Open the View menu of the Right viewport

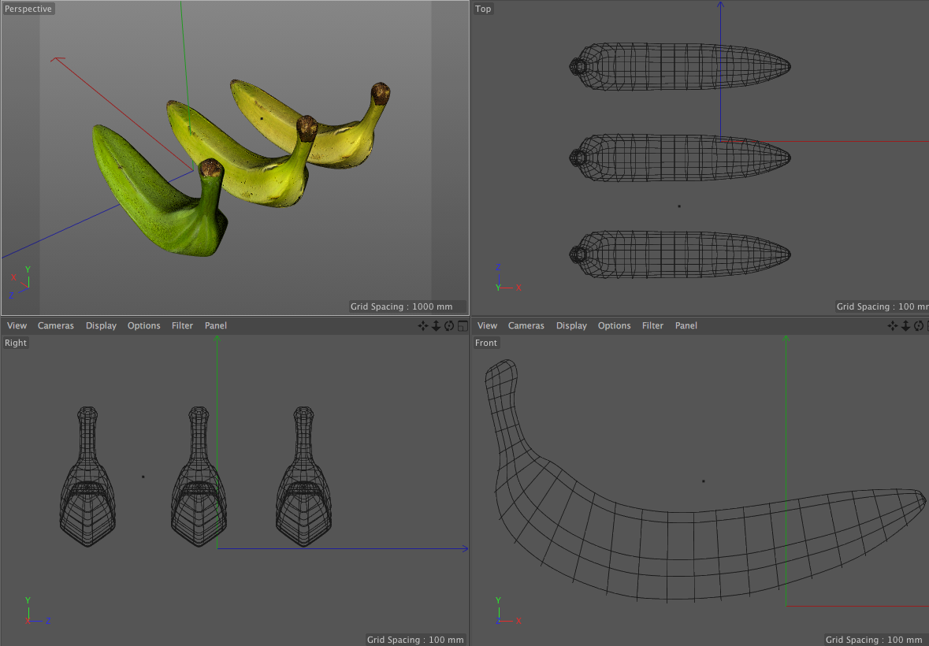[x=17, y=325]
